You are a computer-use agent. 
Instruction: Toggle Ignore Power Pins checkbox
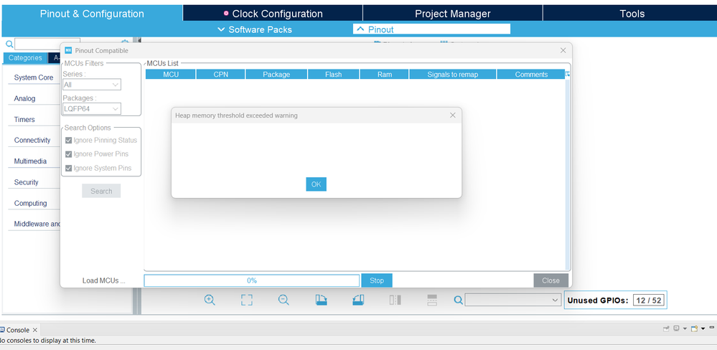tap(69, 154)
